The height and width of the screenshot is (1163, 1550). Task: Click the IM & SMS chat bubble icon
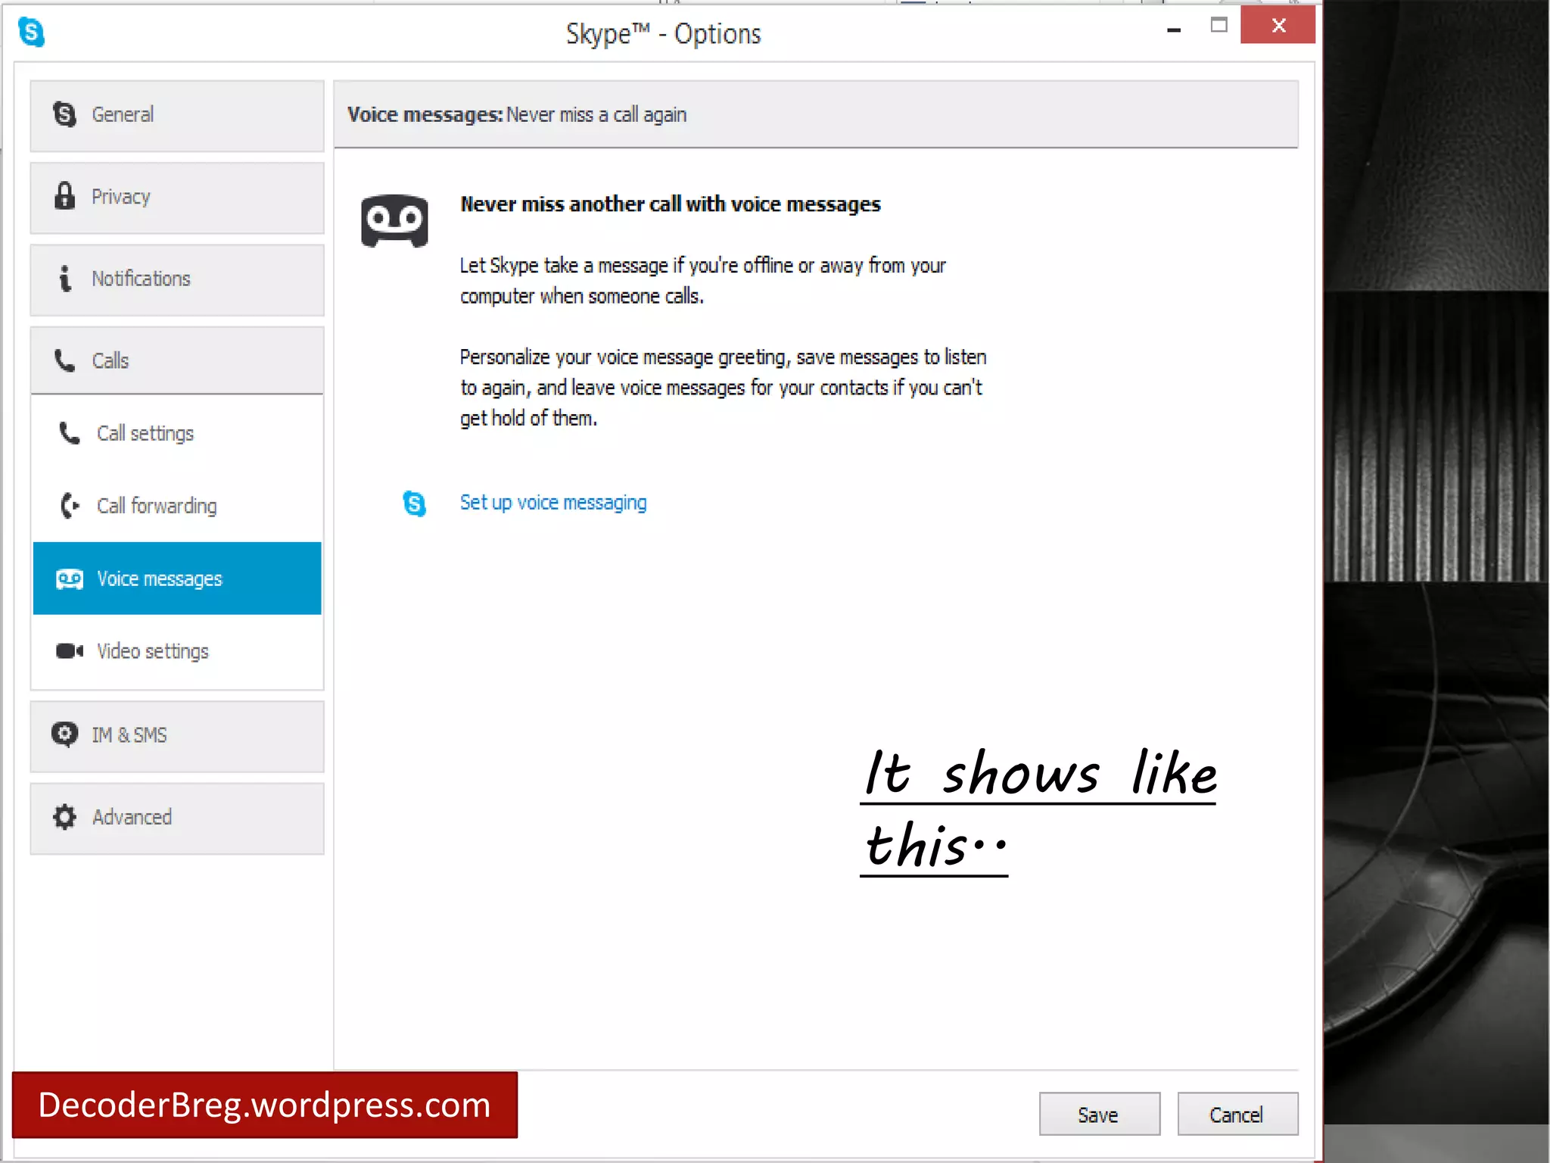[65, 734]
